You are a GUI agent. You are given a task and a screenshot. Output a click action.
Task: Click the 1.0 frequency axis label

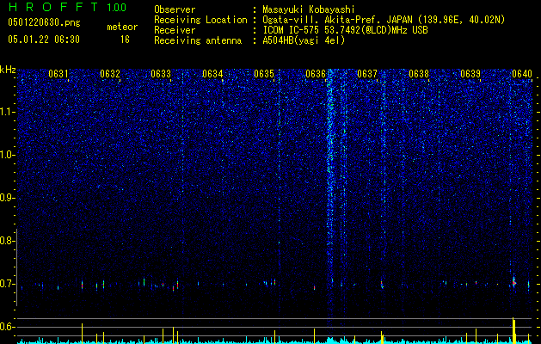coord(6,155)
